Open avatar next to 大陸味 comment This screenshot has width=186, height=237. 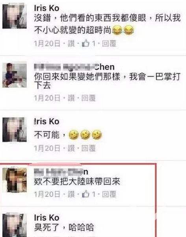point(15,180)
